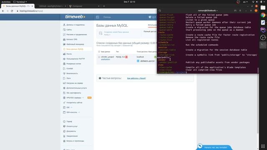Open the terminal hamburger menu
The image size is (267, 150).
click(x=240, y=10)
